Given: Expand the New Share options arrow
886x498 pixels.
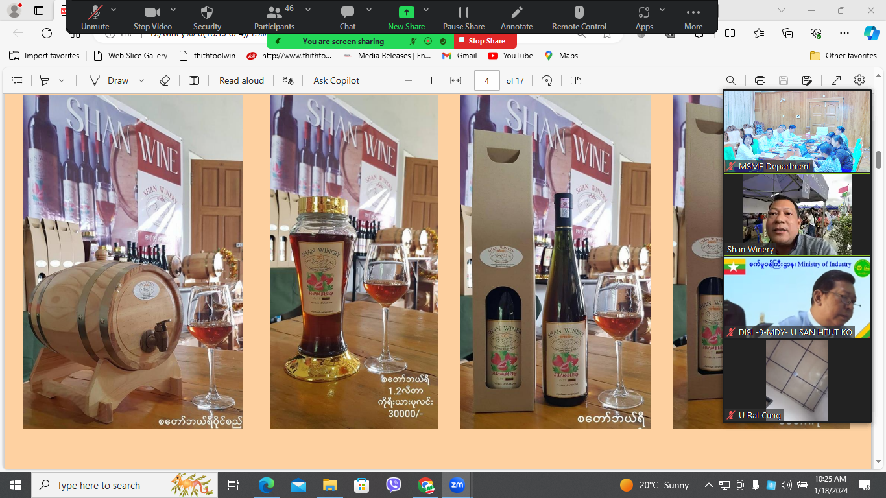Looking at the screenshot, I should click(426, 10).
